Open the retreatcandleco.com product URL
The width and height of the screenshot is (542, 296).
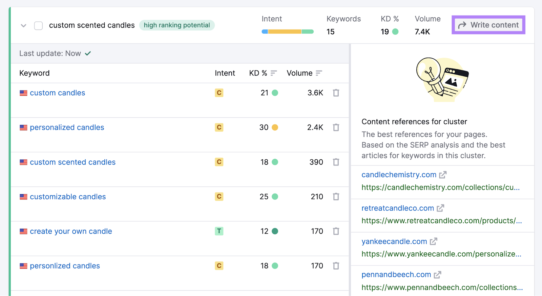click(441, 221)
